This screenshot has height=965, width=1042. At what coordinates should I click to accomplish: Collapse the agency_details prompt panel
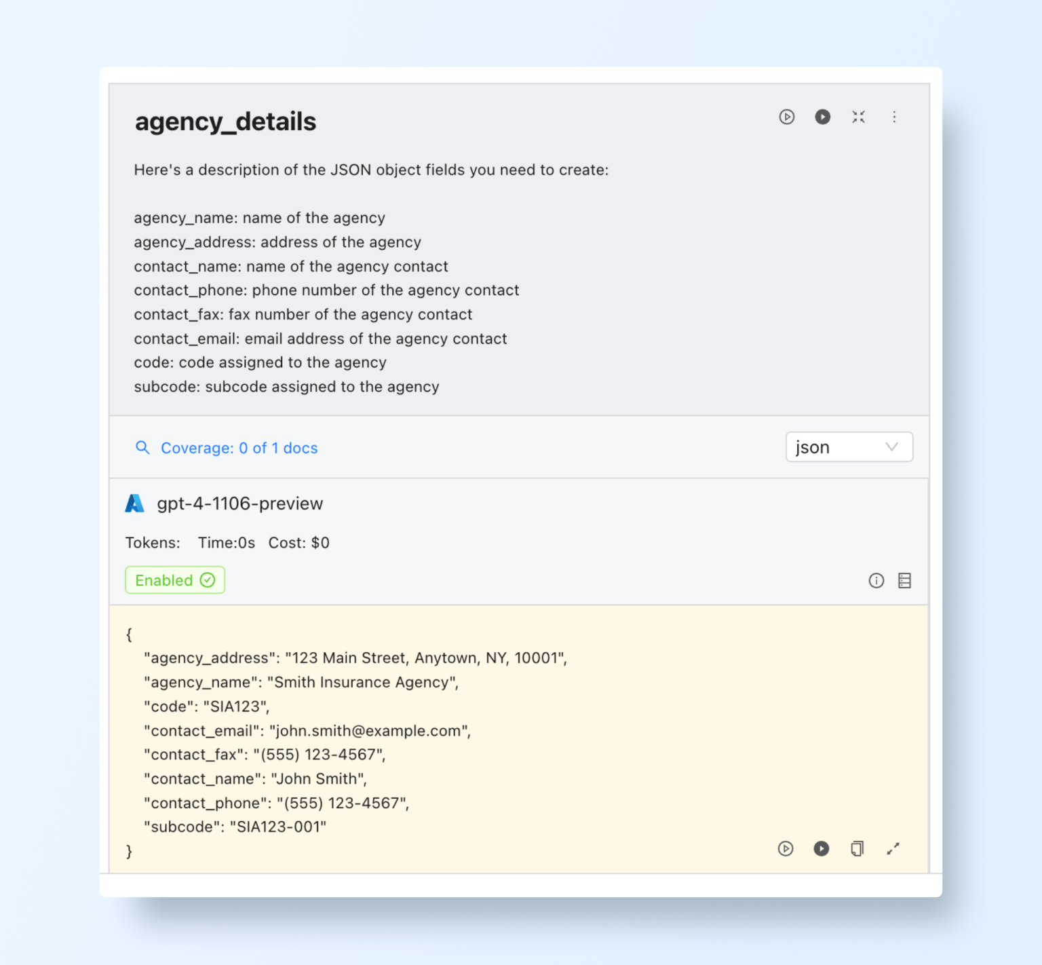pyautogui.click(x=858, y=117)
